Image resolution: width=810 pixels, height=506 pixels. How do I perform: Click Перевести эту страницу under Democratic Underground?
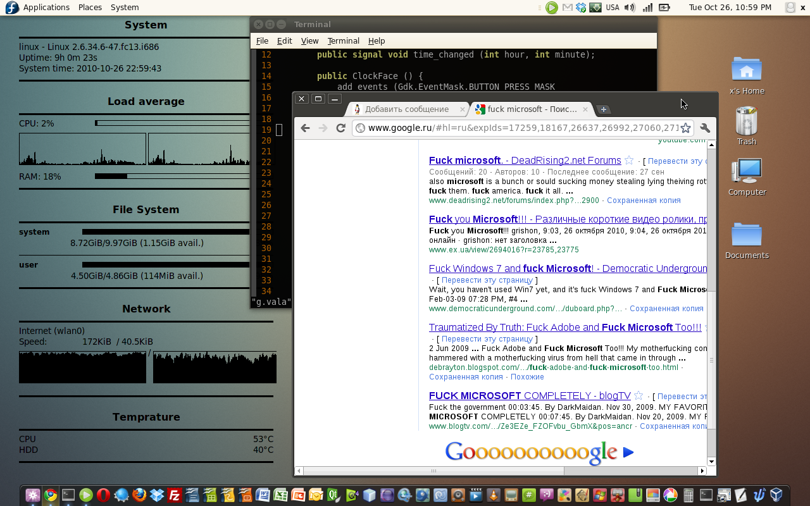click(487, 280)
